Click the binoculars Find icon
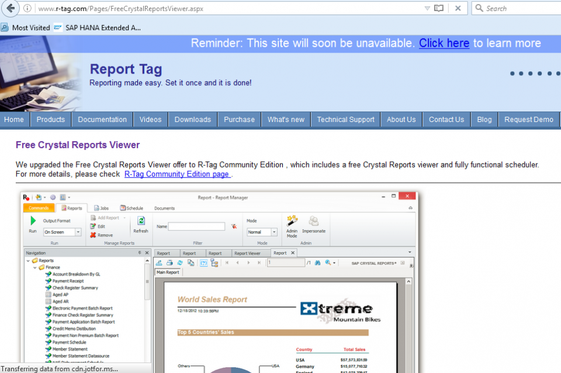This screenshot has width=561, height=373. 317,263
